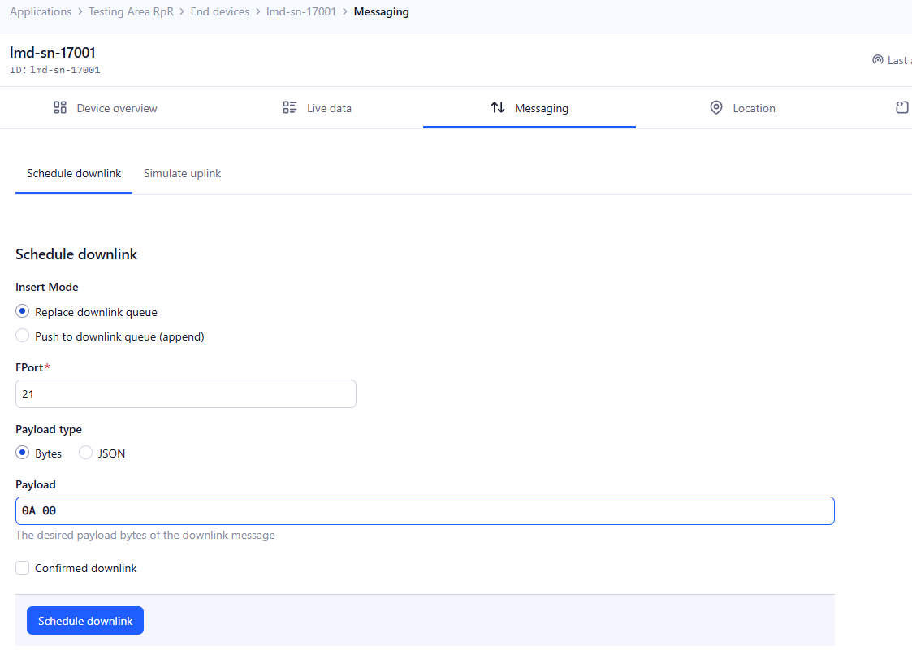Click the Last activity signal icon
The height and width of the screenshot is (668, 912).
(x=878, y=60)
